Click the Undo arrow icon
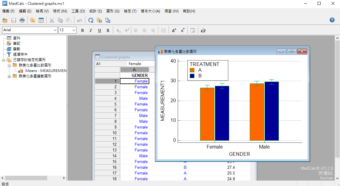 (80, 20)
